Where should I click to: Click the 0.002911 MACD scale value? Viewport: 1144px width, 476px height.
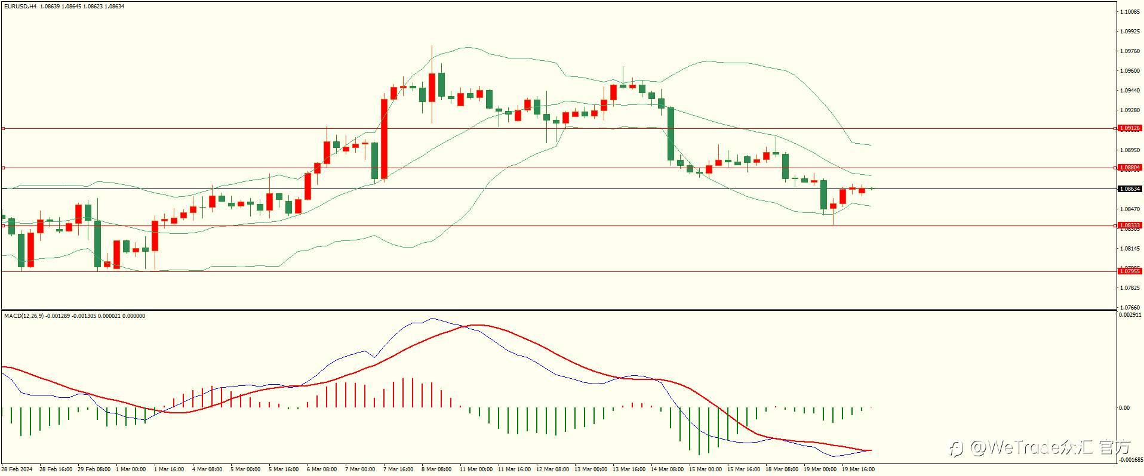[x=1130, y=315]
